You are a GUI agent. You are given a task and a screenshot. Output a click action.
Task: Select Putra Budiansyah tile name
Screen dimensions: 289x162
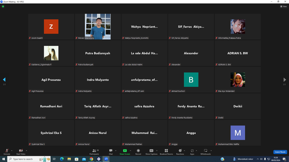[x=98, y=53]
